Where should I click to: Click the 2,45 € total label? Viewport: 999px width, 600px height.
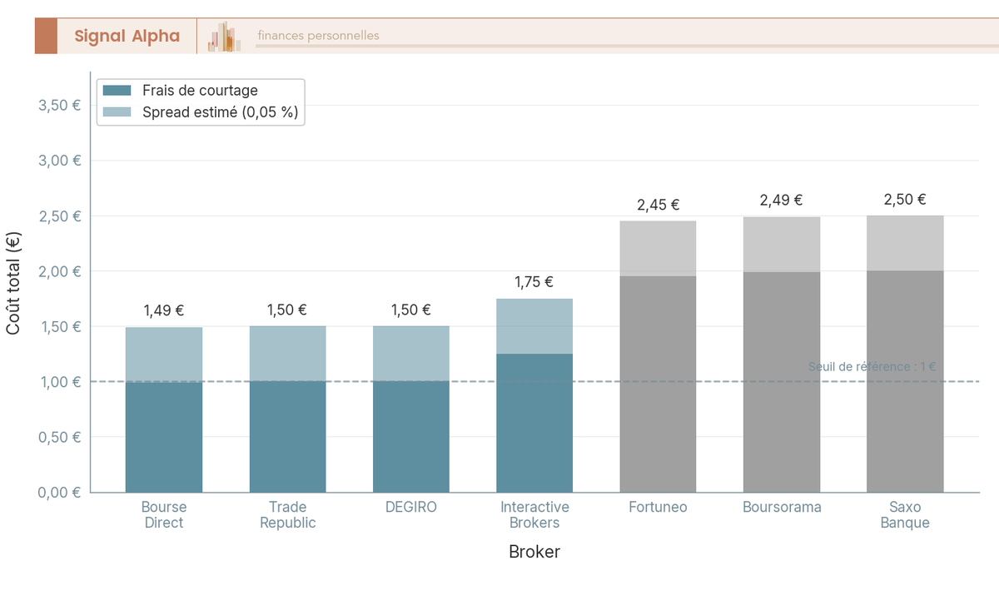coord(658,205)
